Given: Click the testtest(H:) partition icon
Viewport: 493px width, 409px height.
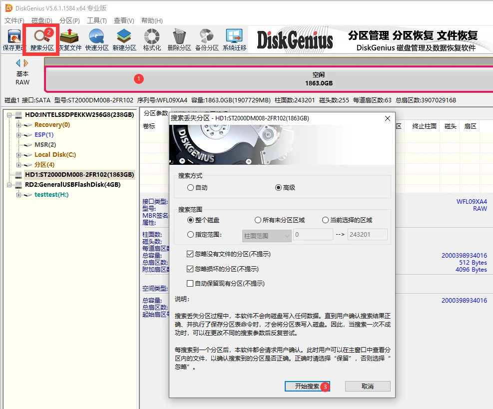Looking at the screenshot, I should (x=28, y=195).
